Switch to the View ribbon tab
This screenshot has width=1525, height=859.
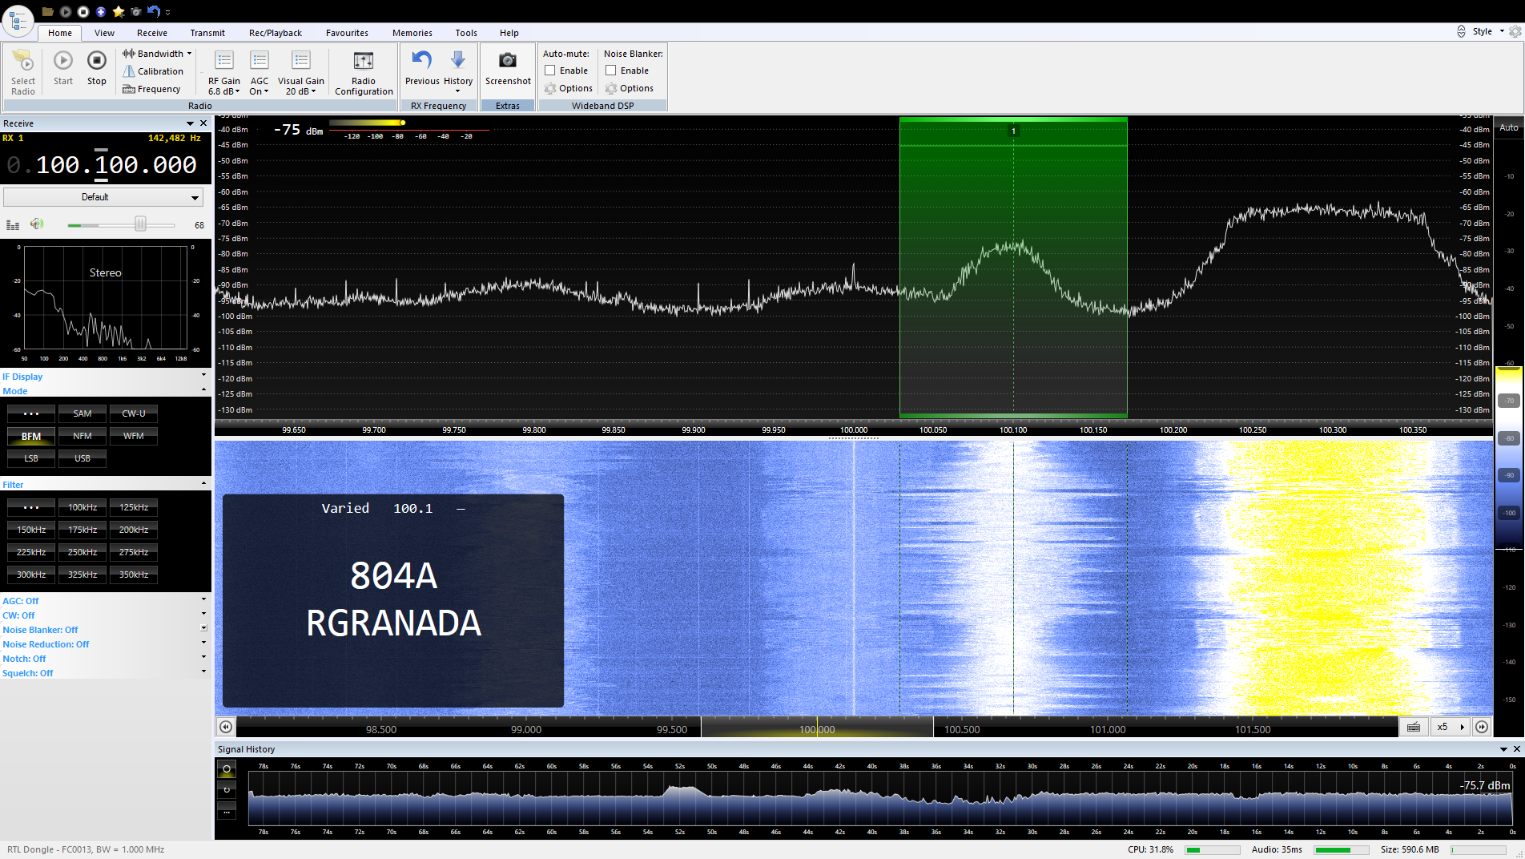pyautogui.click(x=104, y=33)
